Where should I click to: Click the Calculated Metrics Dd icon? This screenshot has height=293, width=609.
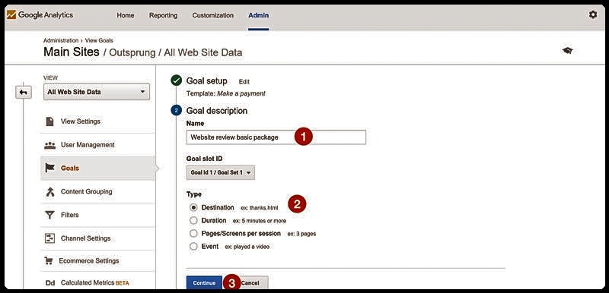pos(50,283)
